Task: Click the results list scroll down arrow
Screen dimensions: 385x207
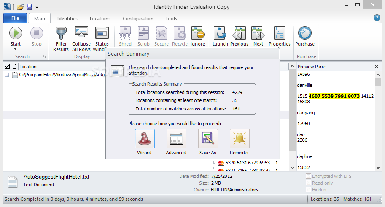Action: coord(292,168)
